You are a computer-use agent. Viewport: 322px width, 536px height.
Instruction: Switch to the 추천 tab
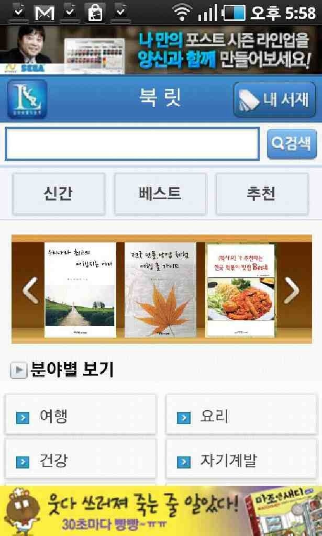tap(262, 194)
